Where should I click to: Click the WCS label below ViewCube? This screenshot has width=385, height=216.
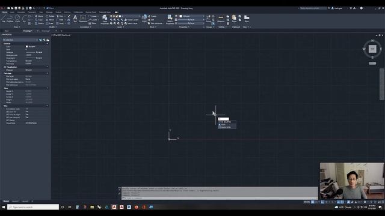tap(372, 63)
